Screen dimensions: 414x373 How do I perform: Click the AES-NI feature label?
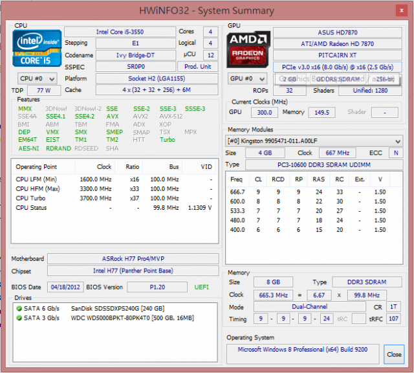point(28,148)
